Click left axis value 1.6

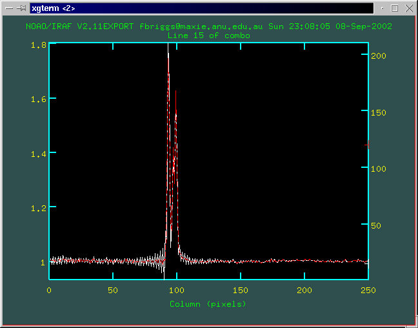[x=39, y=99]
